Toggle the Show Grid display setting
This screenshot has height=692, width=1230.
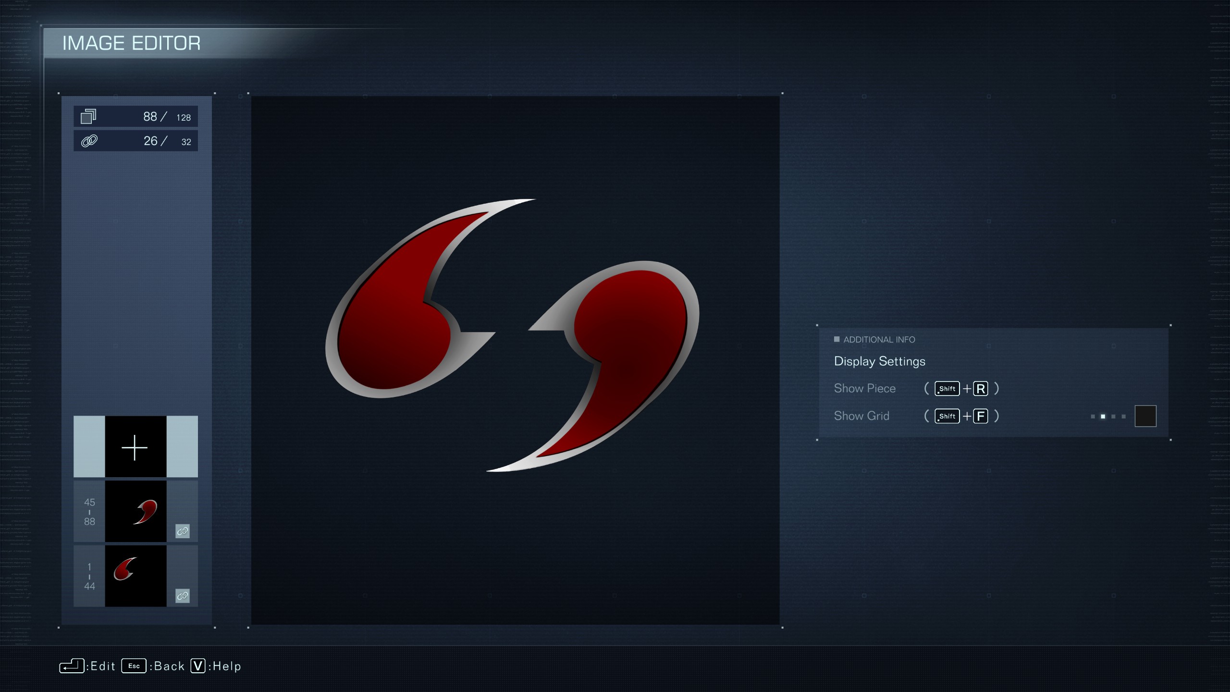pos(861,416)
